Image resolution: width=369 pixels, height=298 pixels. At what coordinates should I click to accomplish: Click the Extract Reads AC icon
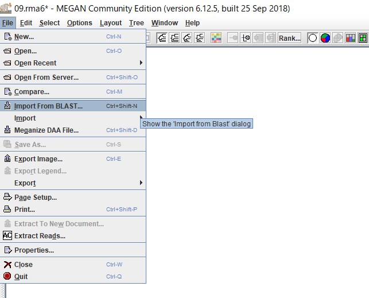pyautogui.click(x=7, y=235)
